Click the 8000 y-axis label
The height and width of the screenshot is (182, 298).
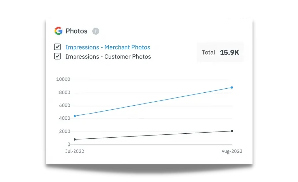(x=64, y=92)
